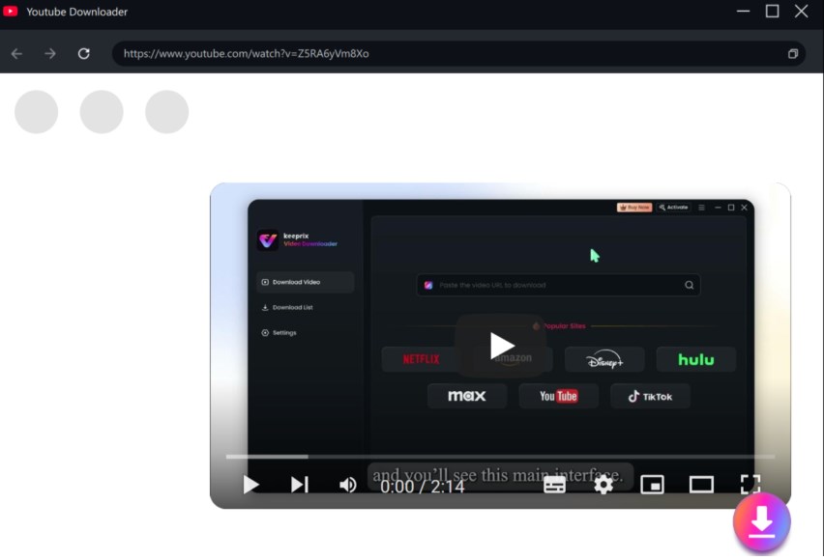Click the Buy Now button in the video
The image size is (824, 560).
pos(634,208)
